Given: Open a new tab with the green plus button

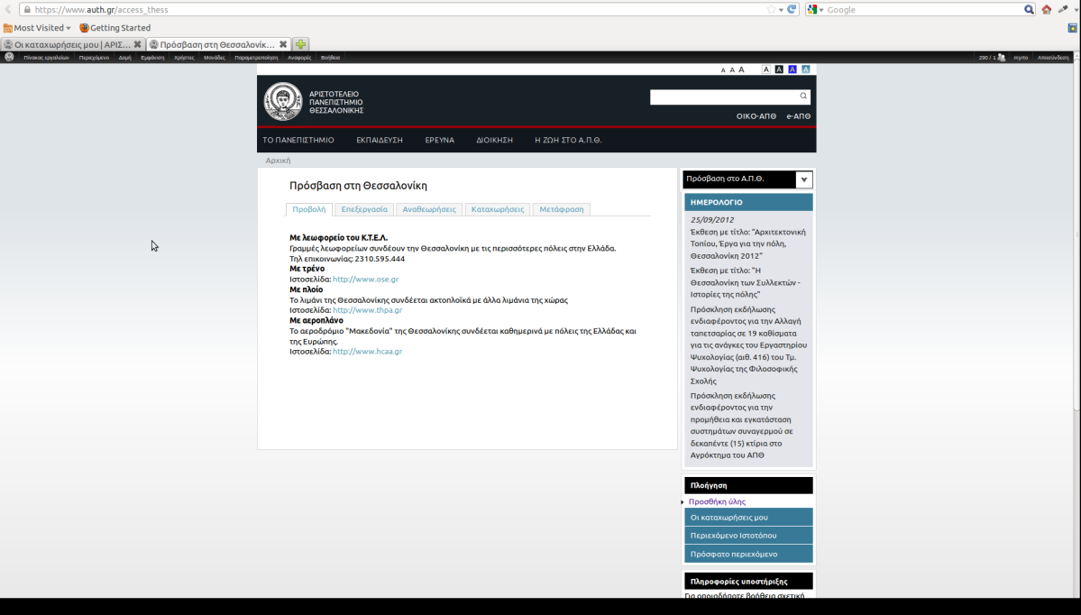Looking at the screenshot, I should [x=300, y=44].
